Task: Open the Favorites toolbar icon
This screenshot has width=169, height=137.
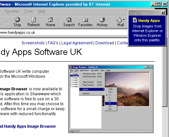Action: [x=85, y=20]
